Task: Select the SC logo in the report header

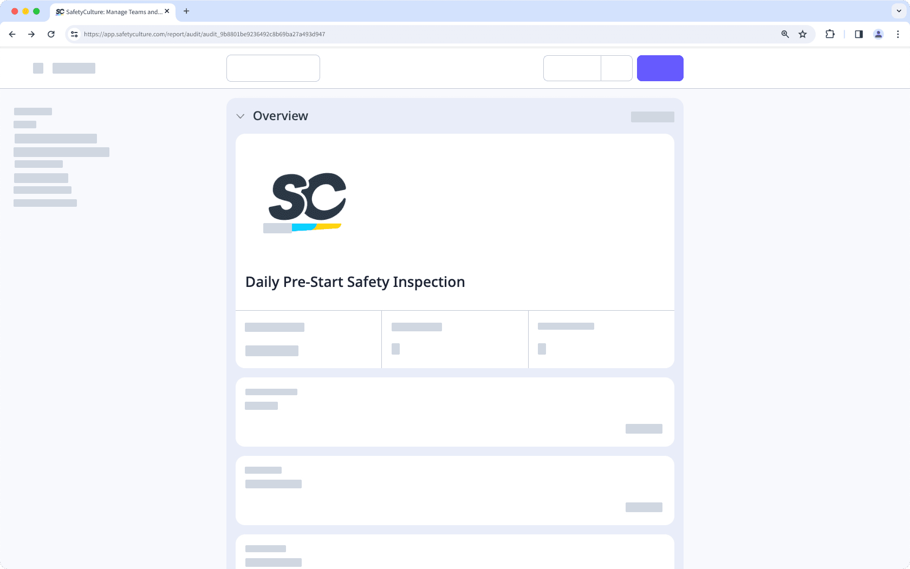Action: pyautogui.click(x=305, y=202)
